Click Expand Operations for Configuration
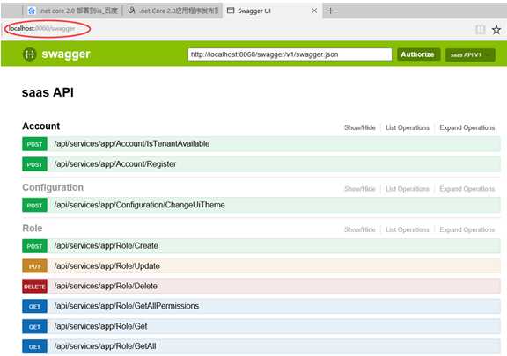 click(467, 189)
